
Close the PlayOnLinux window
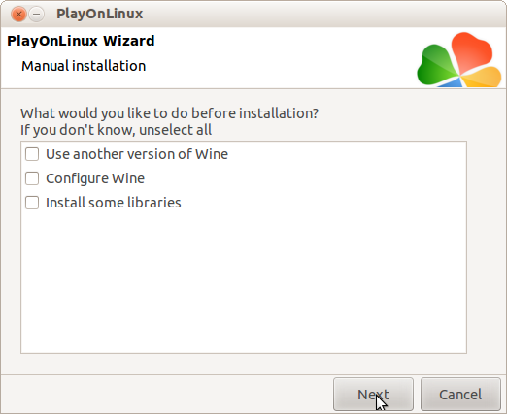[18, 15]
